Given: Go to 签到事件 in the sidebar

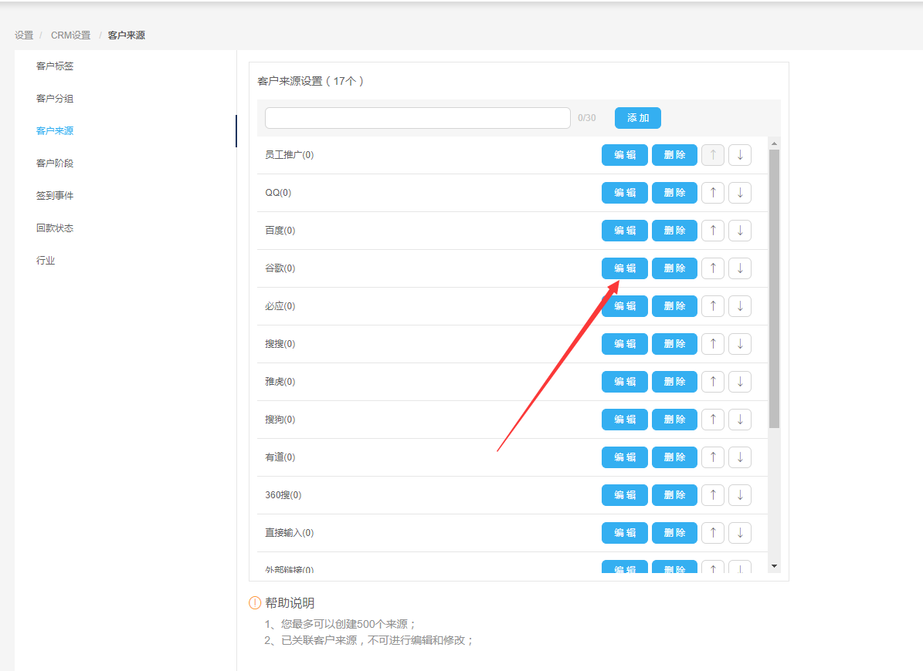Looking at the screenshot, I should 55,196.
